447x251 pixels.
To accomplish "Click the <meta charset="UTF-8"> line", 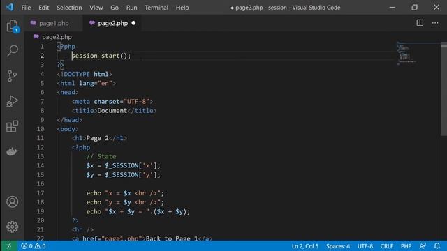I will pyautogui.click(x=112, y=102).
